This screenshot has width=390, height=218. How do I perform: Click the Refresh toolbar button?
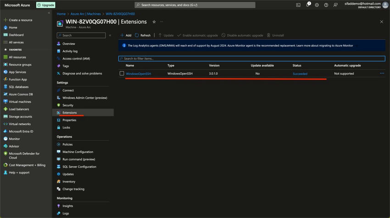pos(142,35)
